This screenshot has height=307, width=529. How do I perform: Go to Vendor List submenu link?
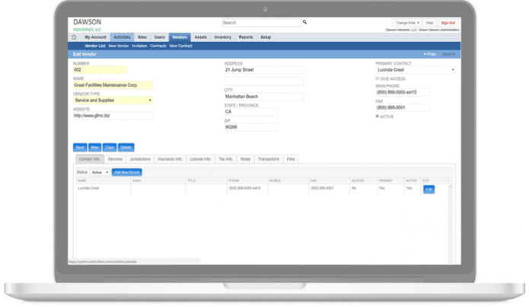coord(95,46)
